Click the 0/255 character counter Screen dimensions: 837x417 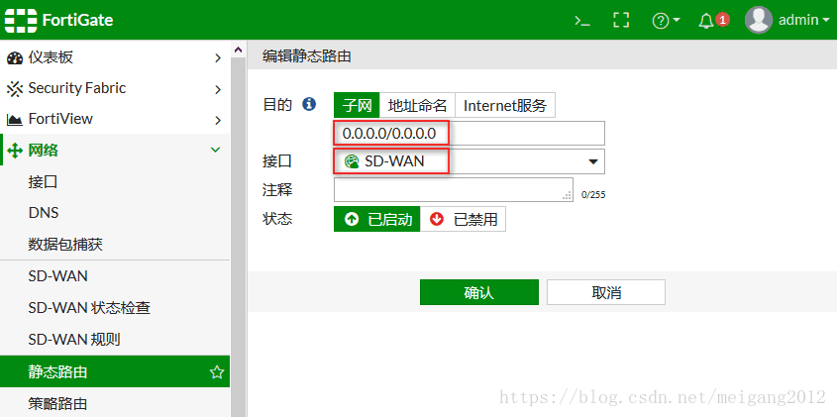tap(593, 195)
